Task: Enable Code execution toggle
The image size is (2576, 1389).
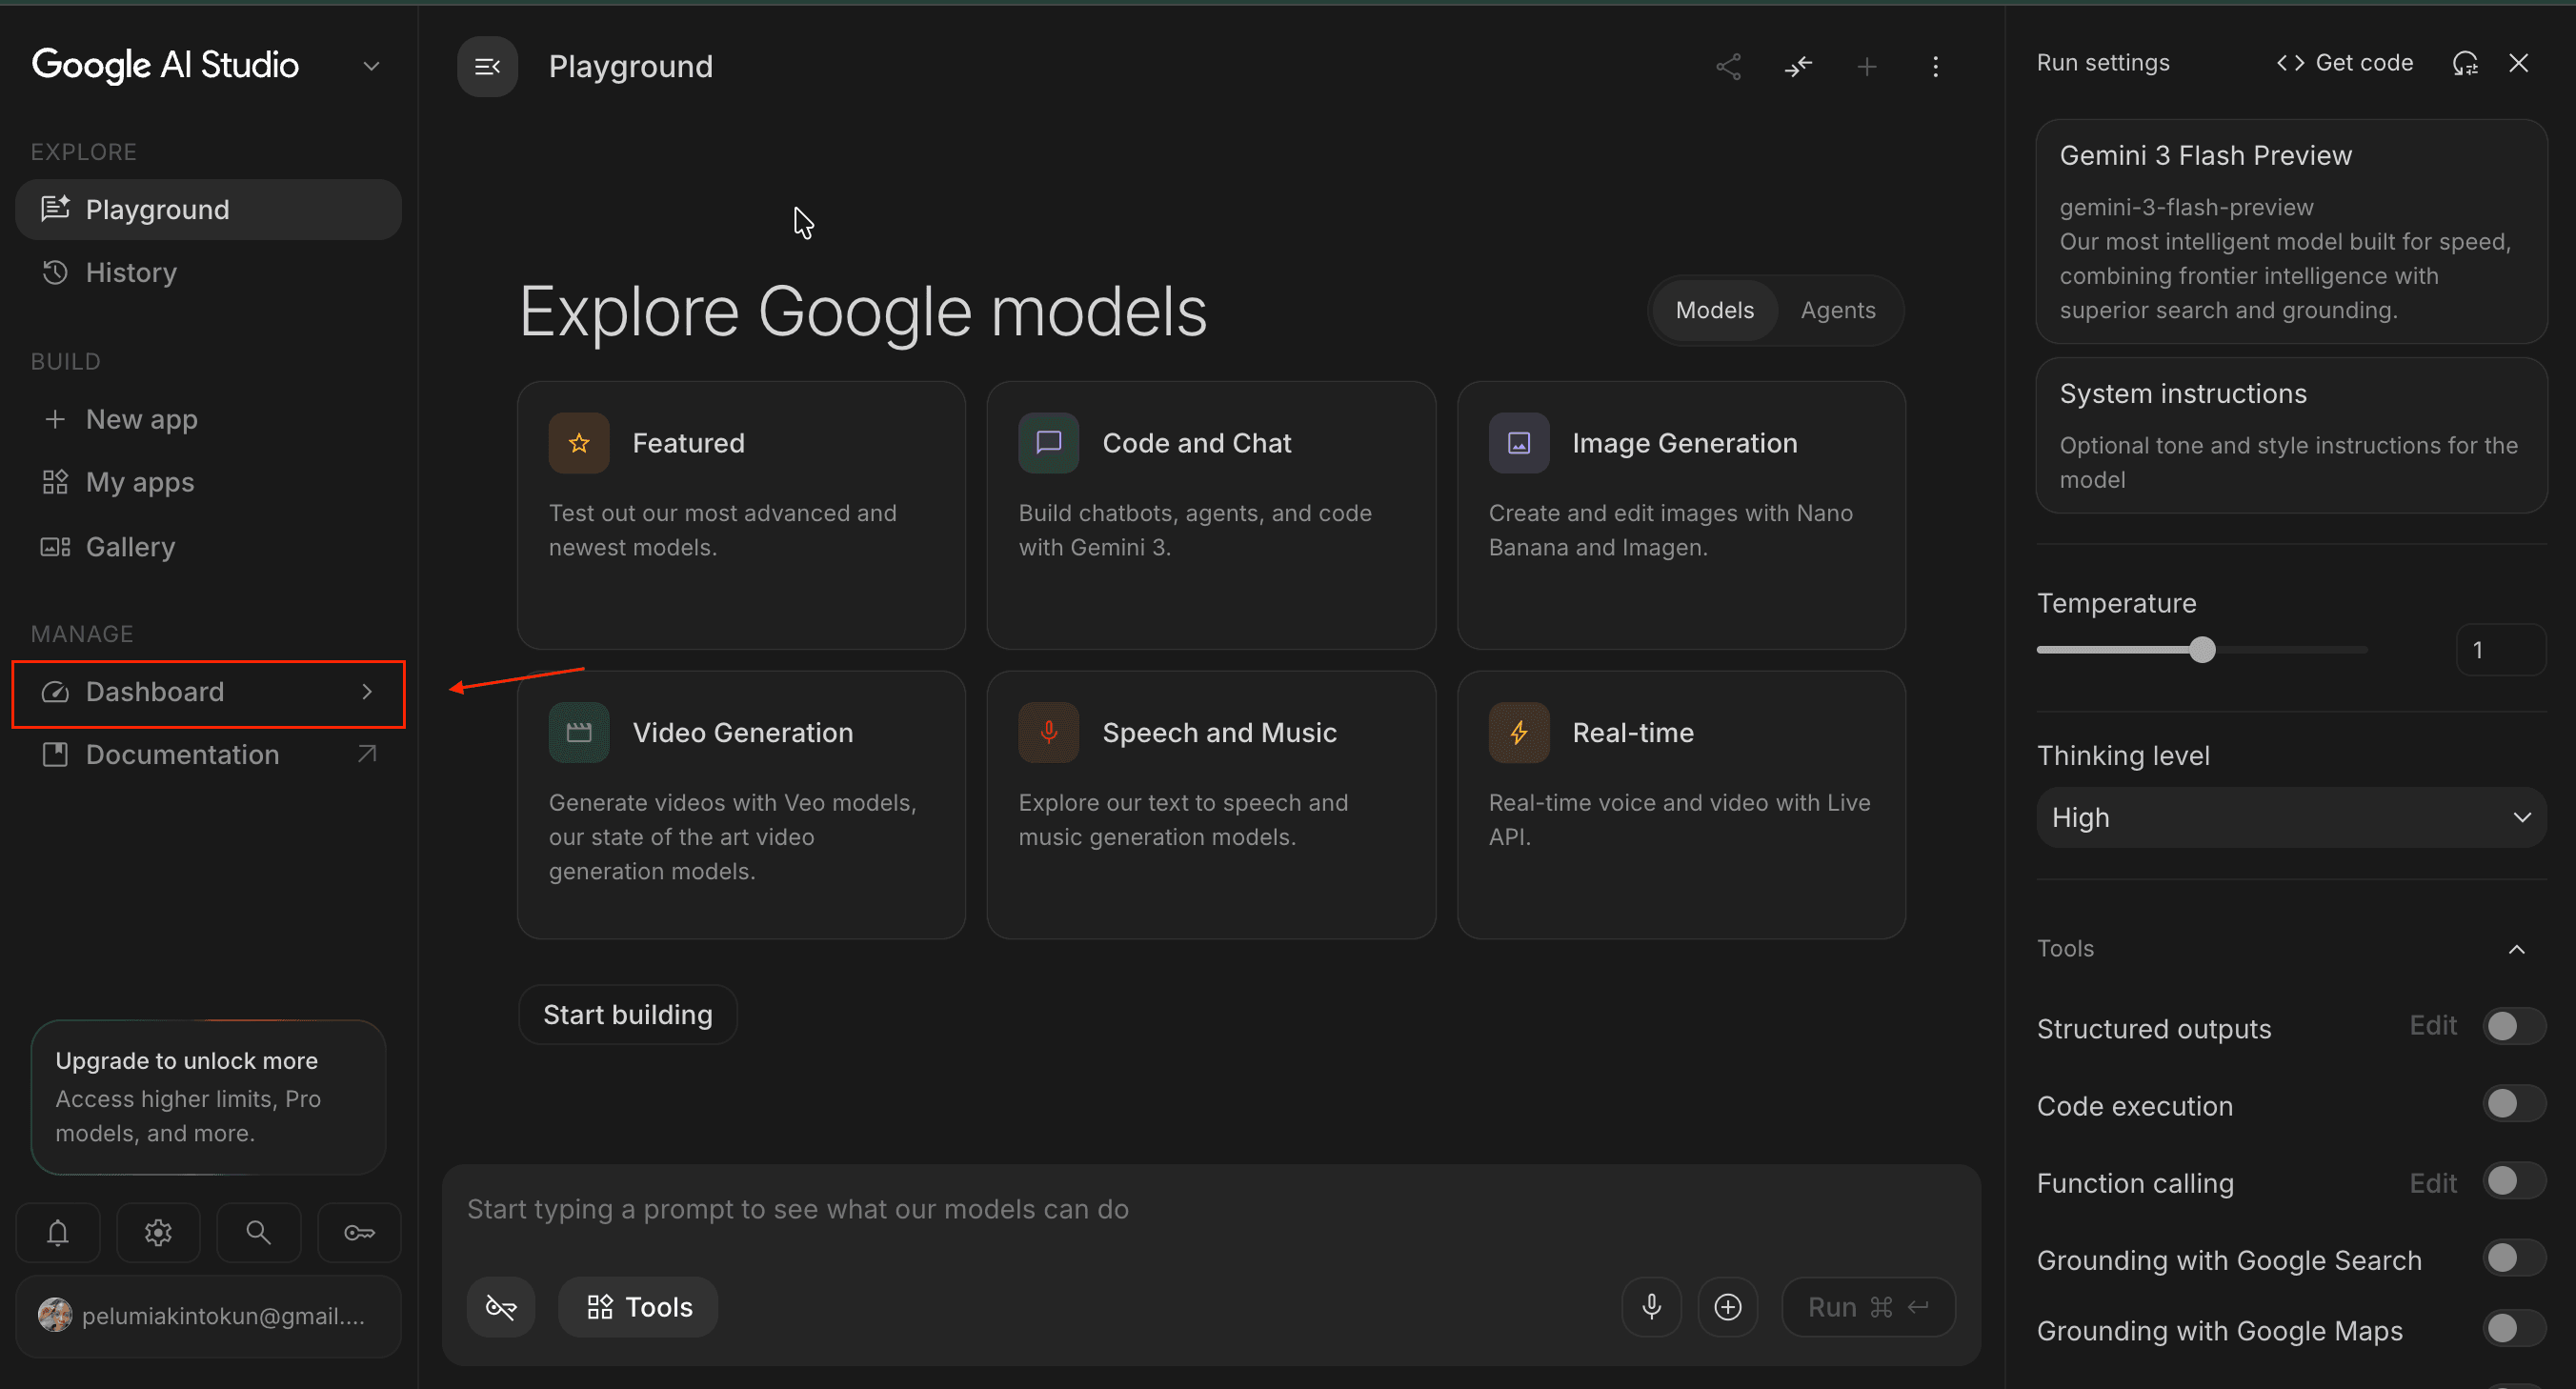Action: click(x=2513, y=1104)
